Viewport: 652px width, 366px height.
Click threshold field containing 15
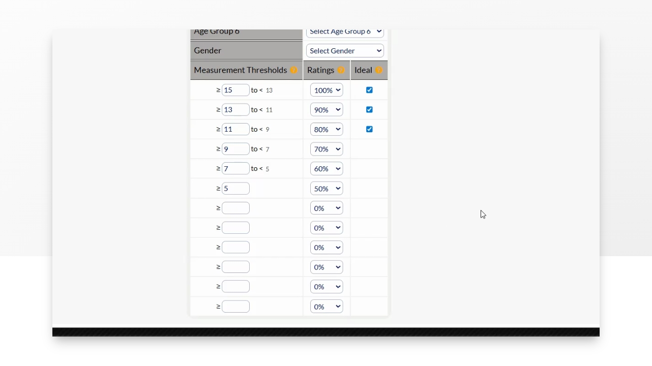pos(235,90)
